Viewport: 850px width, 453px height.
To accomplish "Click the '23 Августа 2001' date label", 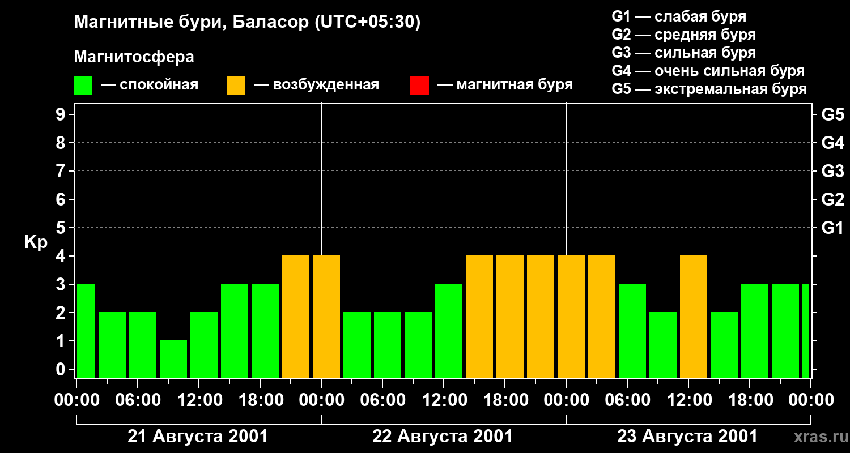I will (x=687, y=437).
